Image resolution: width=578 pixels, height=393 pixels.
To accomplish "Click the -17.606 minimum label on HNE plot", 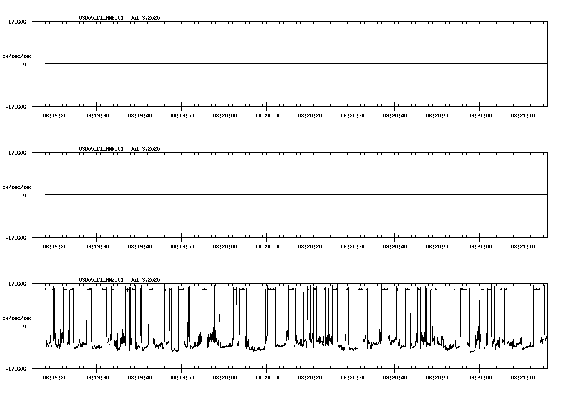I will [16, 107].
